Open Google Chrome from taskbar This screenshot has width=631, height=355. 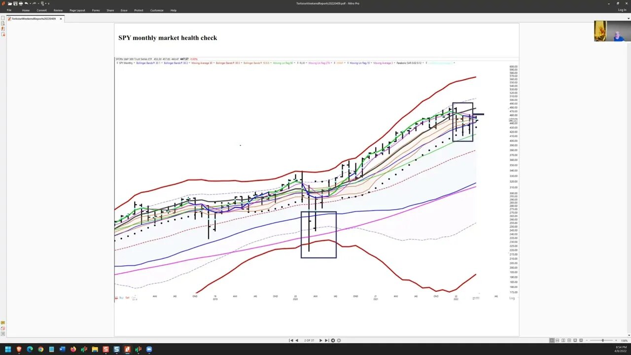(40, 350)
